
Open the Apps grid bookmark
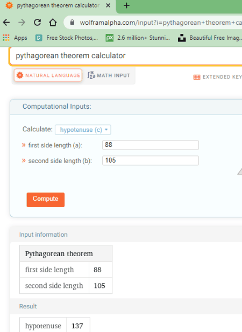tap(15, 38)
